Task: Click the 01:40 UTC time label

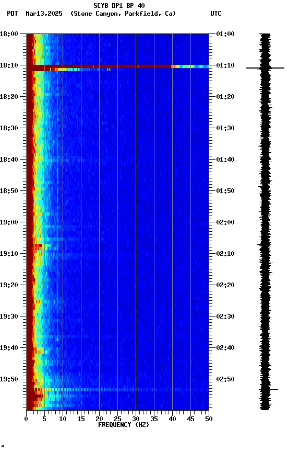Action: pos(225,160)
